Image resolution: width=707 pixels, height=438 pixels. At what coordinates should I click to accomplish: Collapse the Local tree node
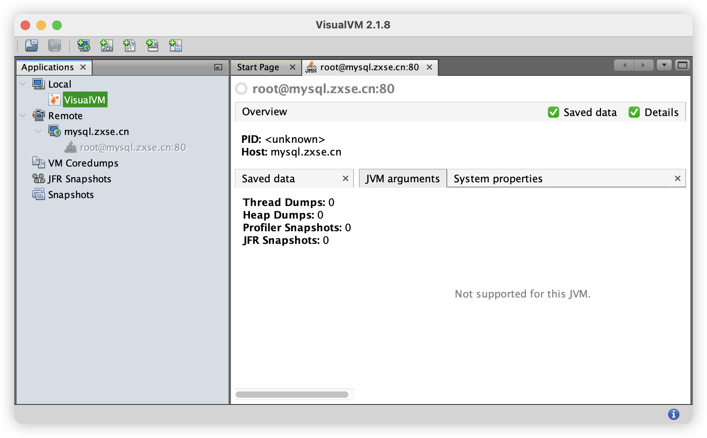23,84
